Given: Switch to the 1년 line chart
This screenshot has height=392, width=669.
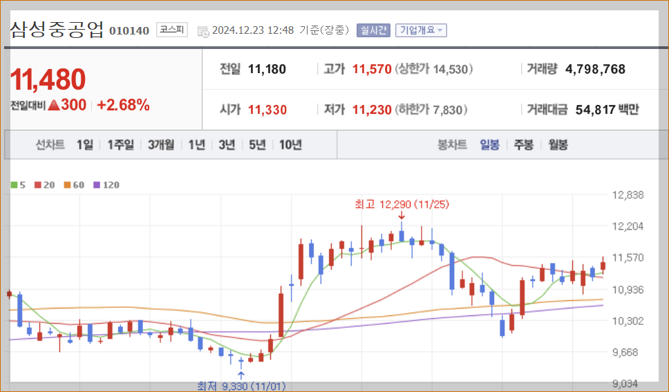Looking at the screenshot, I should 197,145.
